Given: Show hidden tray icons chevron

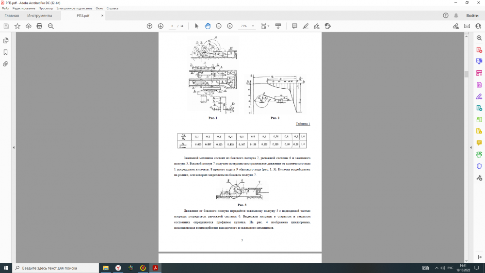Looking at the screenshot, I should [436, 268].
